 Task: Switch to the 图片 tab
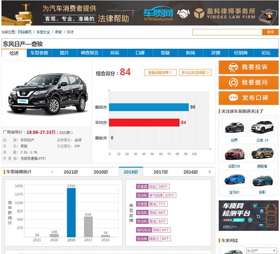pos(64,53)
